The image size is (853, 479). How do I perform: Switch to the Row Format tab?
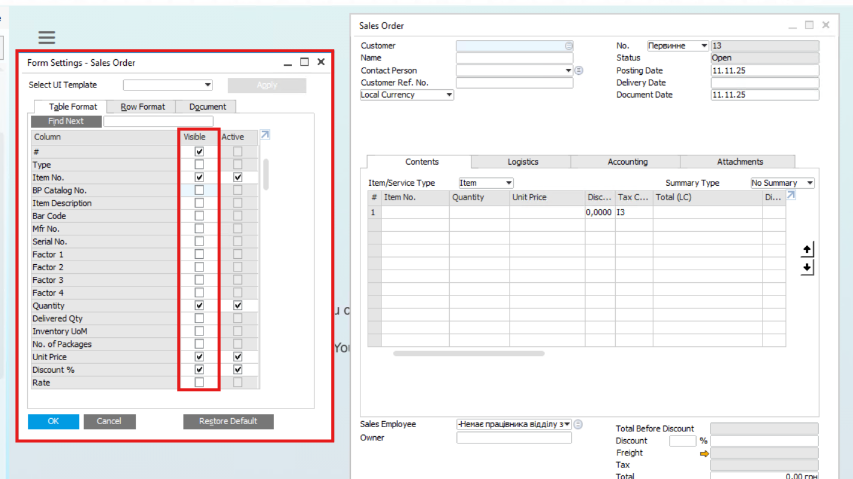click(142, 107)
